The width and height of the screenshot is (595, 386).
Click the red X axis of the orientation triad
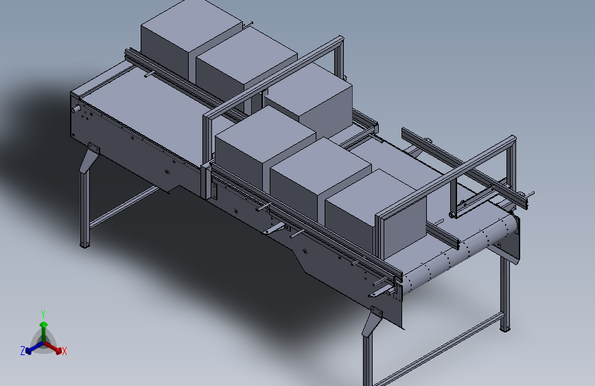click(54, 348)
